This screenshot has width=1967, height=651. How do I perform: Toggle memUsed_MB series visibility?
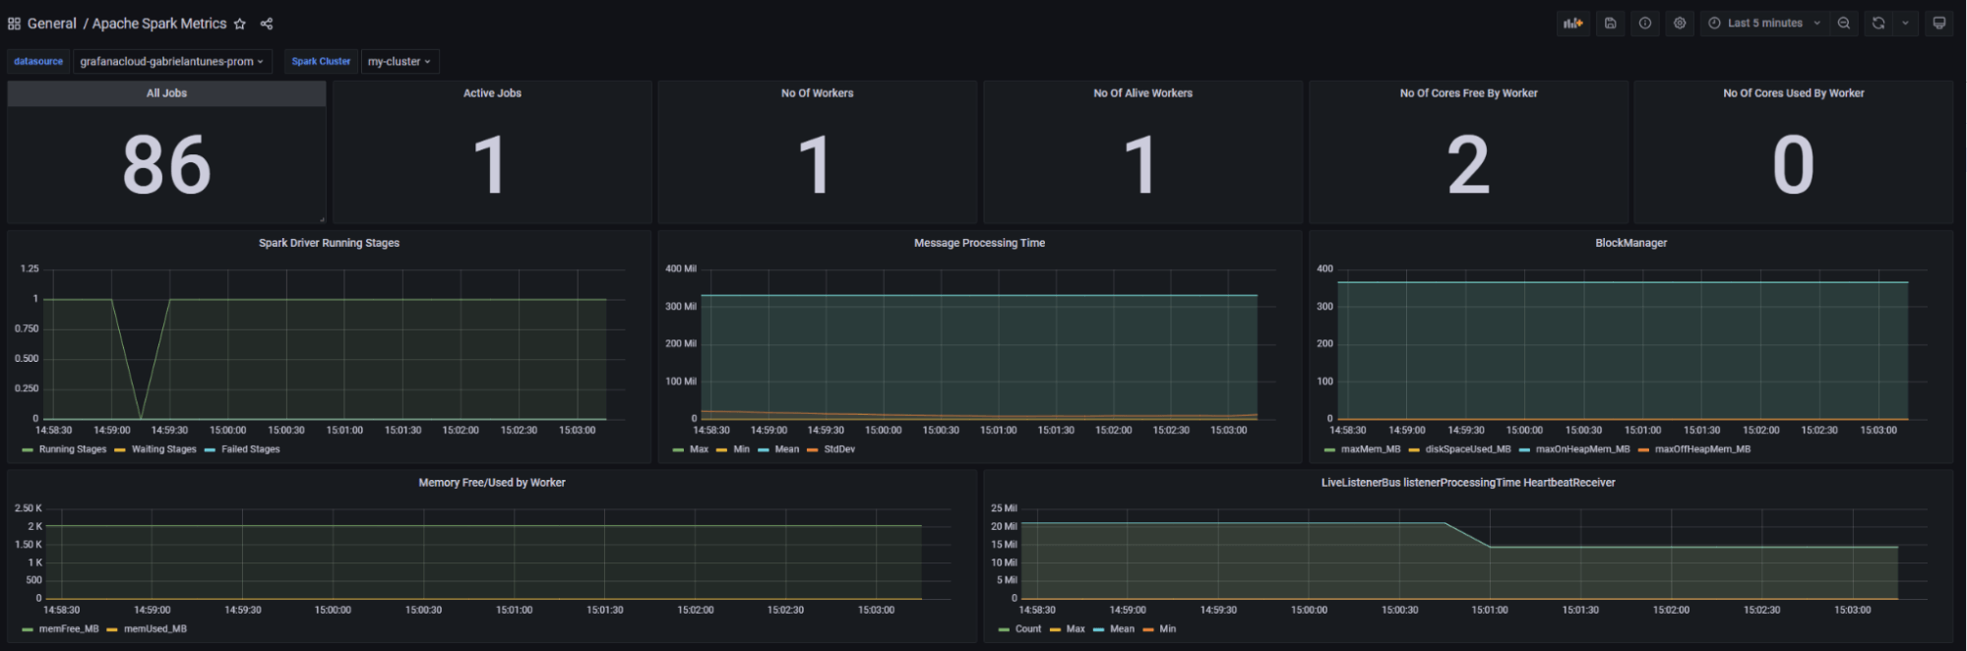pyautogui.click(x=154, y=629)
